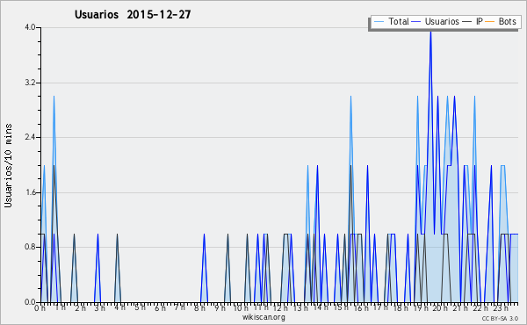Click the CC BY-SA 3.0 license text
Viewport: 527px width, 325px height.
click(500, 318)
